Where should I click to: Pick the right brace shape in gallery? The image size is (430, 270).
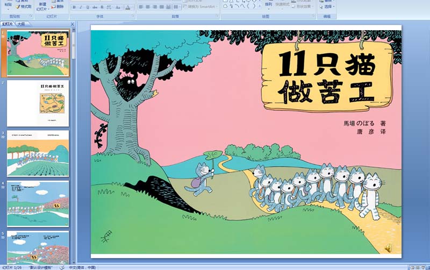coord(253,6)
